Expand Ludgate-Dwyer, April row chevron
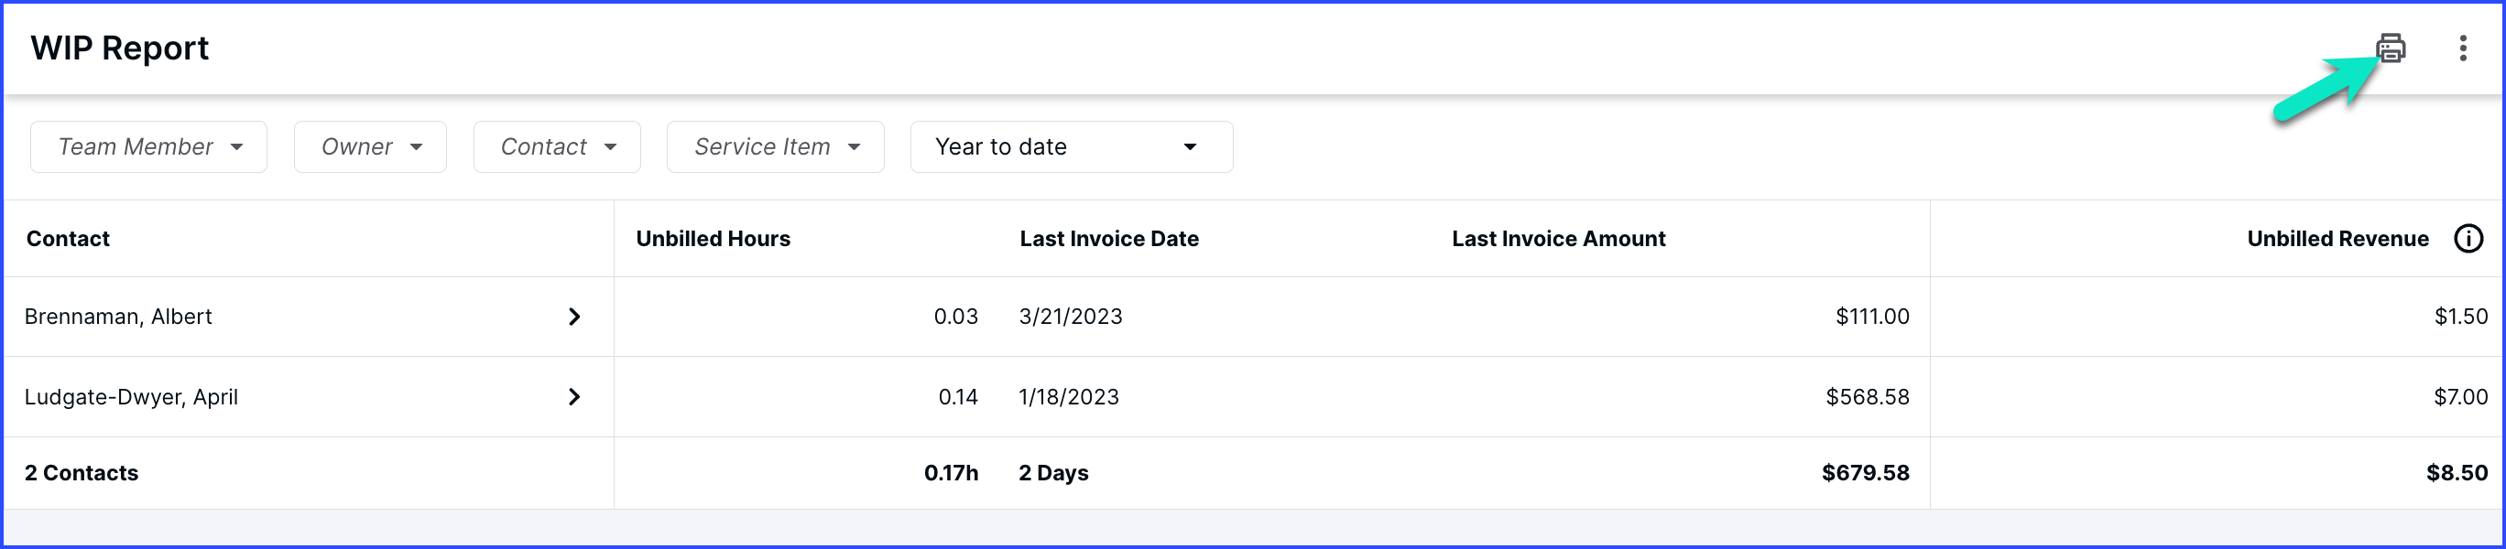2506x549 pixels. click(574, 396)
